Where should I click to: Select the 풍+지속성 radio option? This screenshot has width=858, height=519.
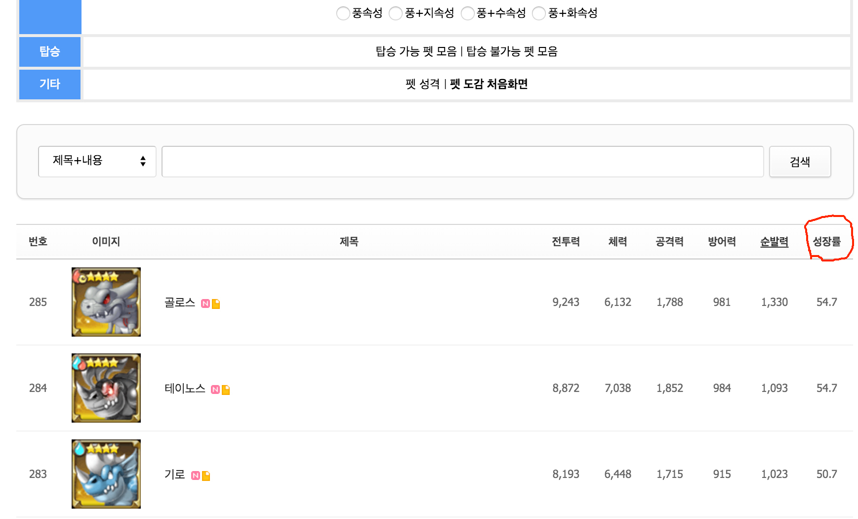(396, 13)
